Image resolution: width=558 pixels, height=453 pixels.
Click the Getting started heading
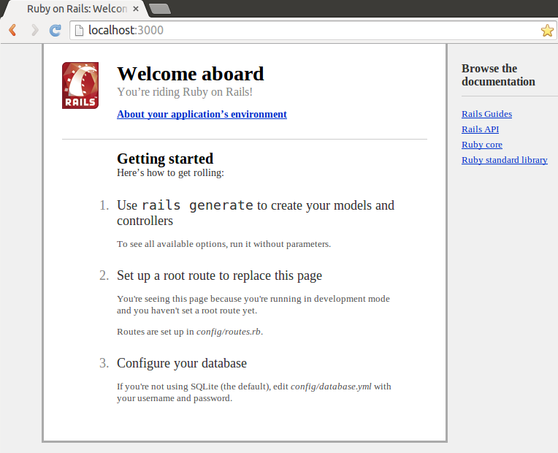click(165, 159)
